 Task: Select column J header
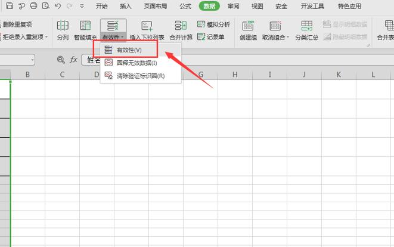(x=304, y=75)
